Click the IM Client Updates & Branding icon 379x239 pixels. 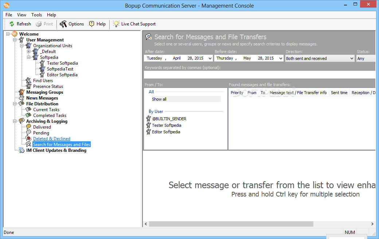coord(22,150)
